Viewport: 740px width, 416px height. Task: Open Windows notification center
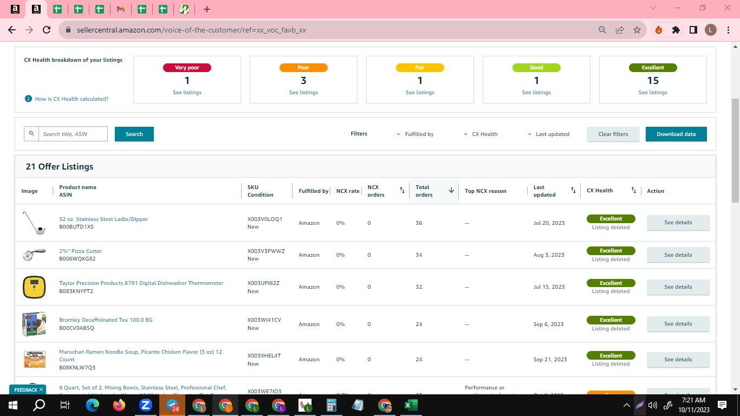[x=722, y=405]
